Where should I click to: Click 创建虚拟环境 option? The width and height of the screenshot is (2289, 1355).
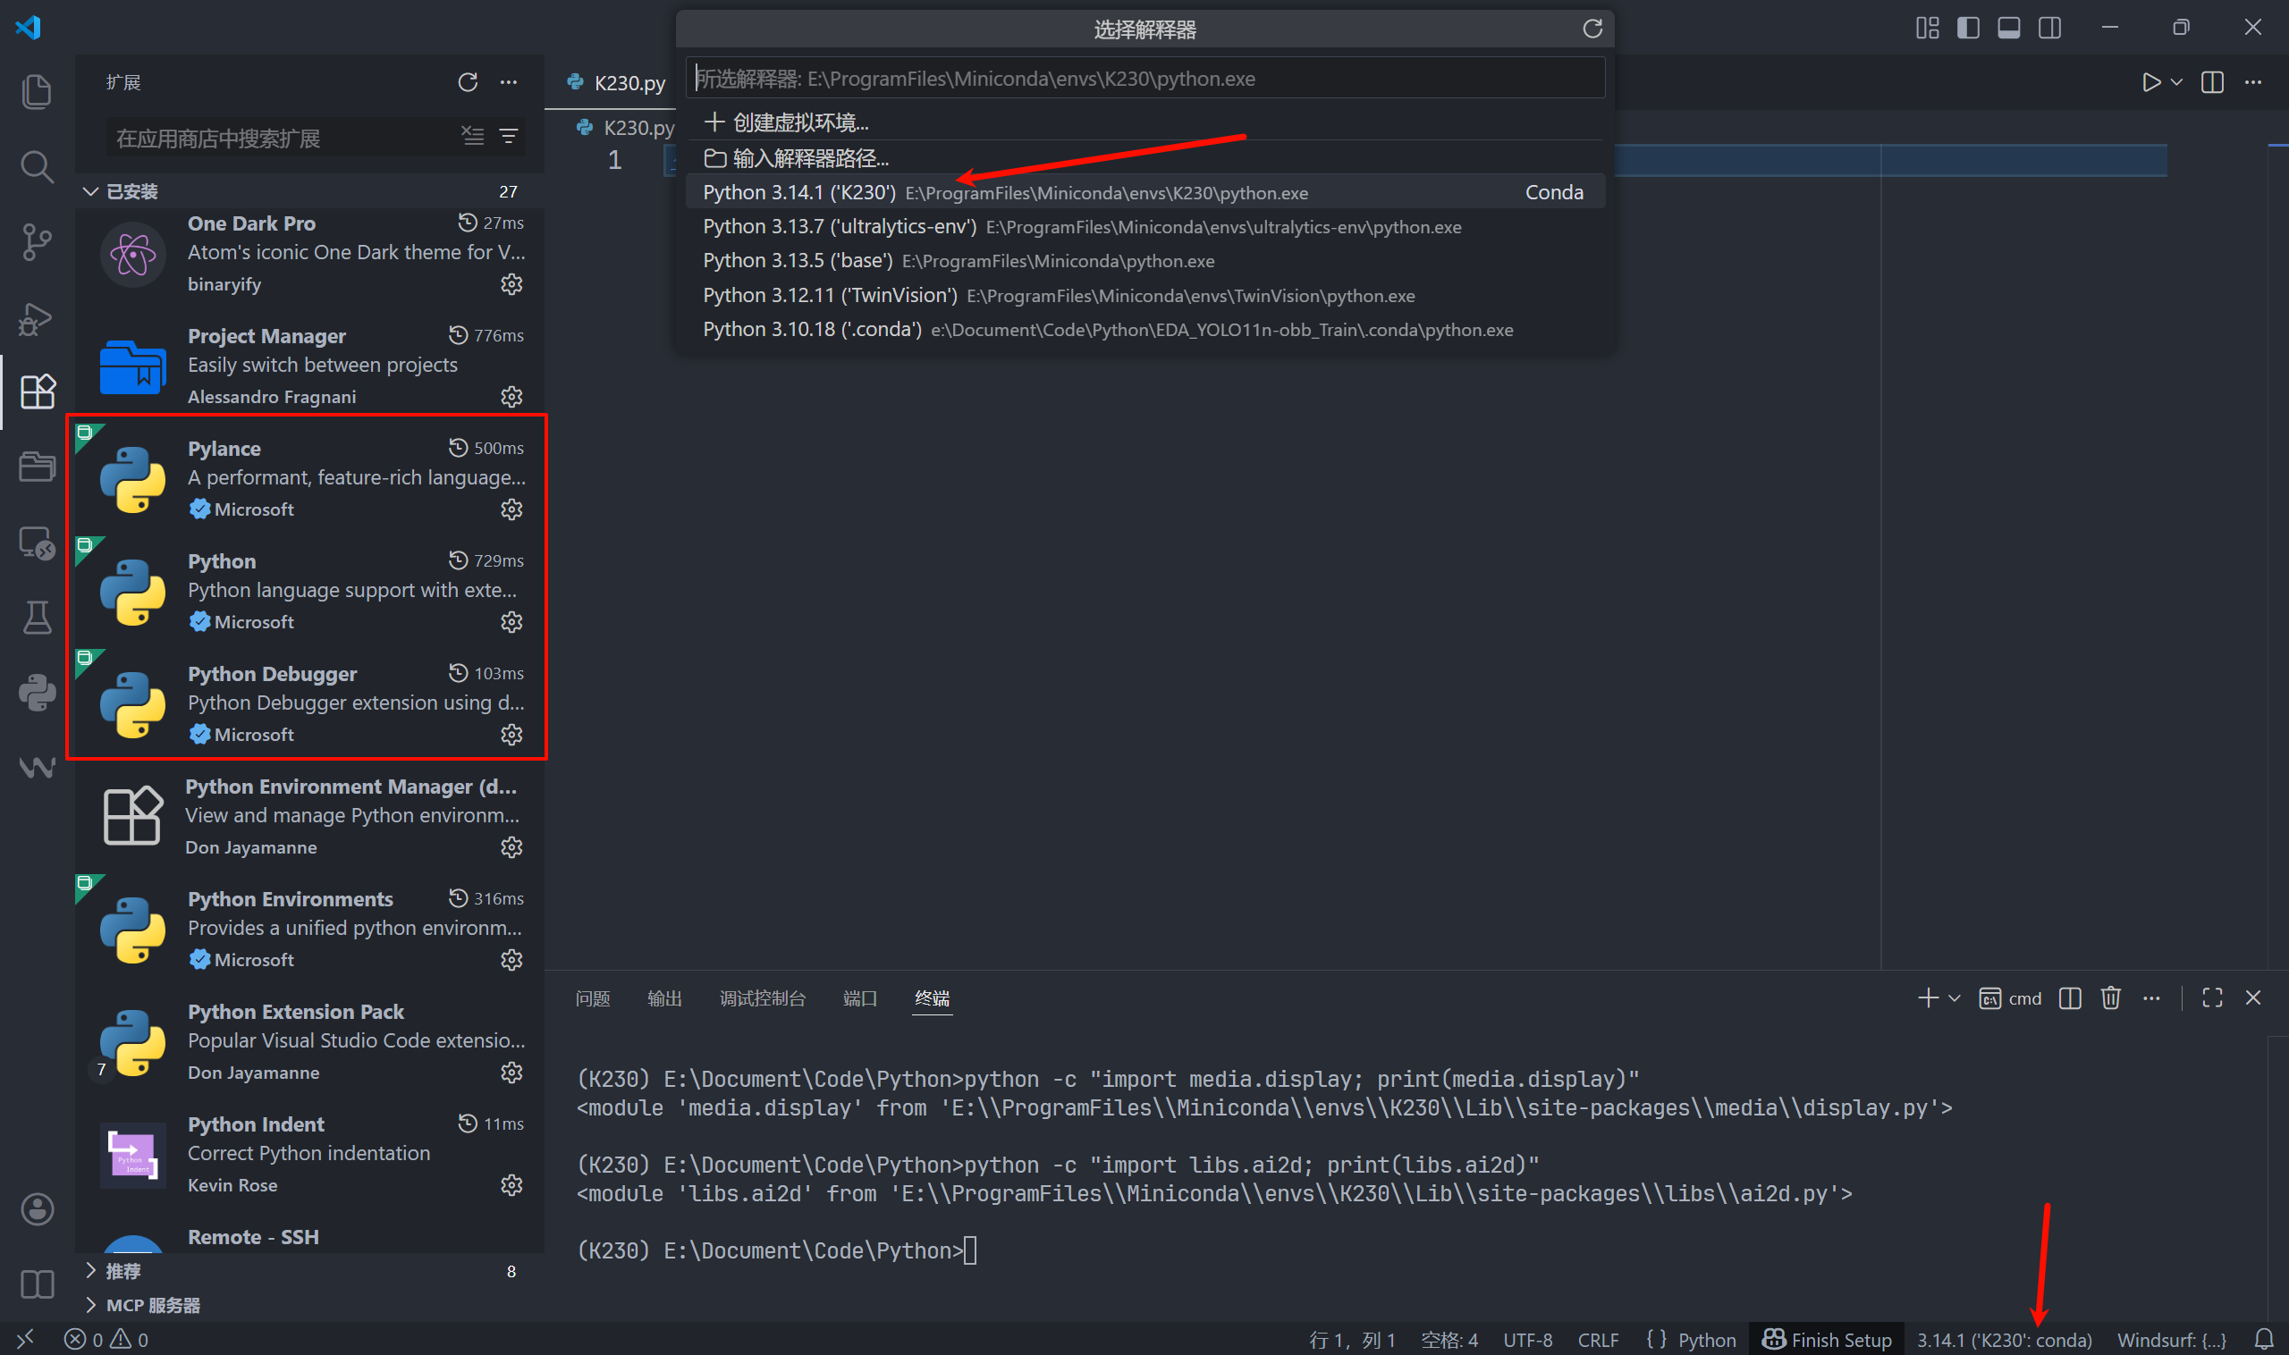[799, 122]
